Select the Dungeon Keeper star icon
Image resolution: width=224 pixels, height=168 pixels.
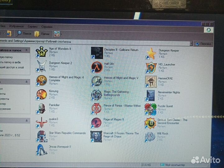click(x=151, y=54)
